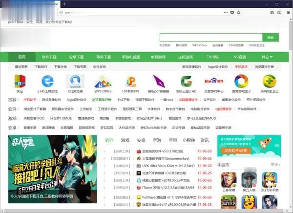Image resolution: width=293 pixels, height=213 pixels.
Task: Click the bookmark star in address bar
Action: pos(238,13)
